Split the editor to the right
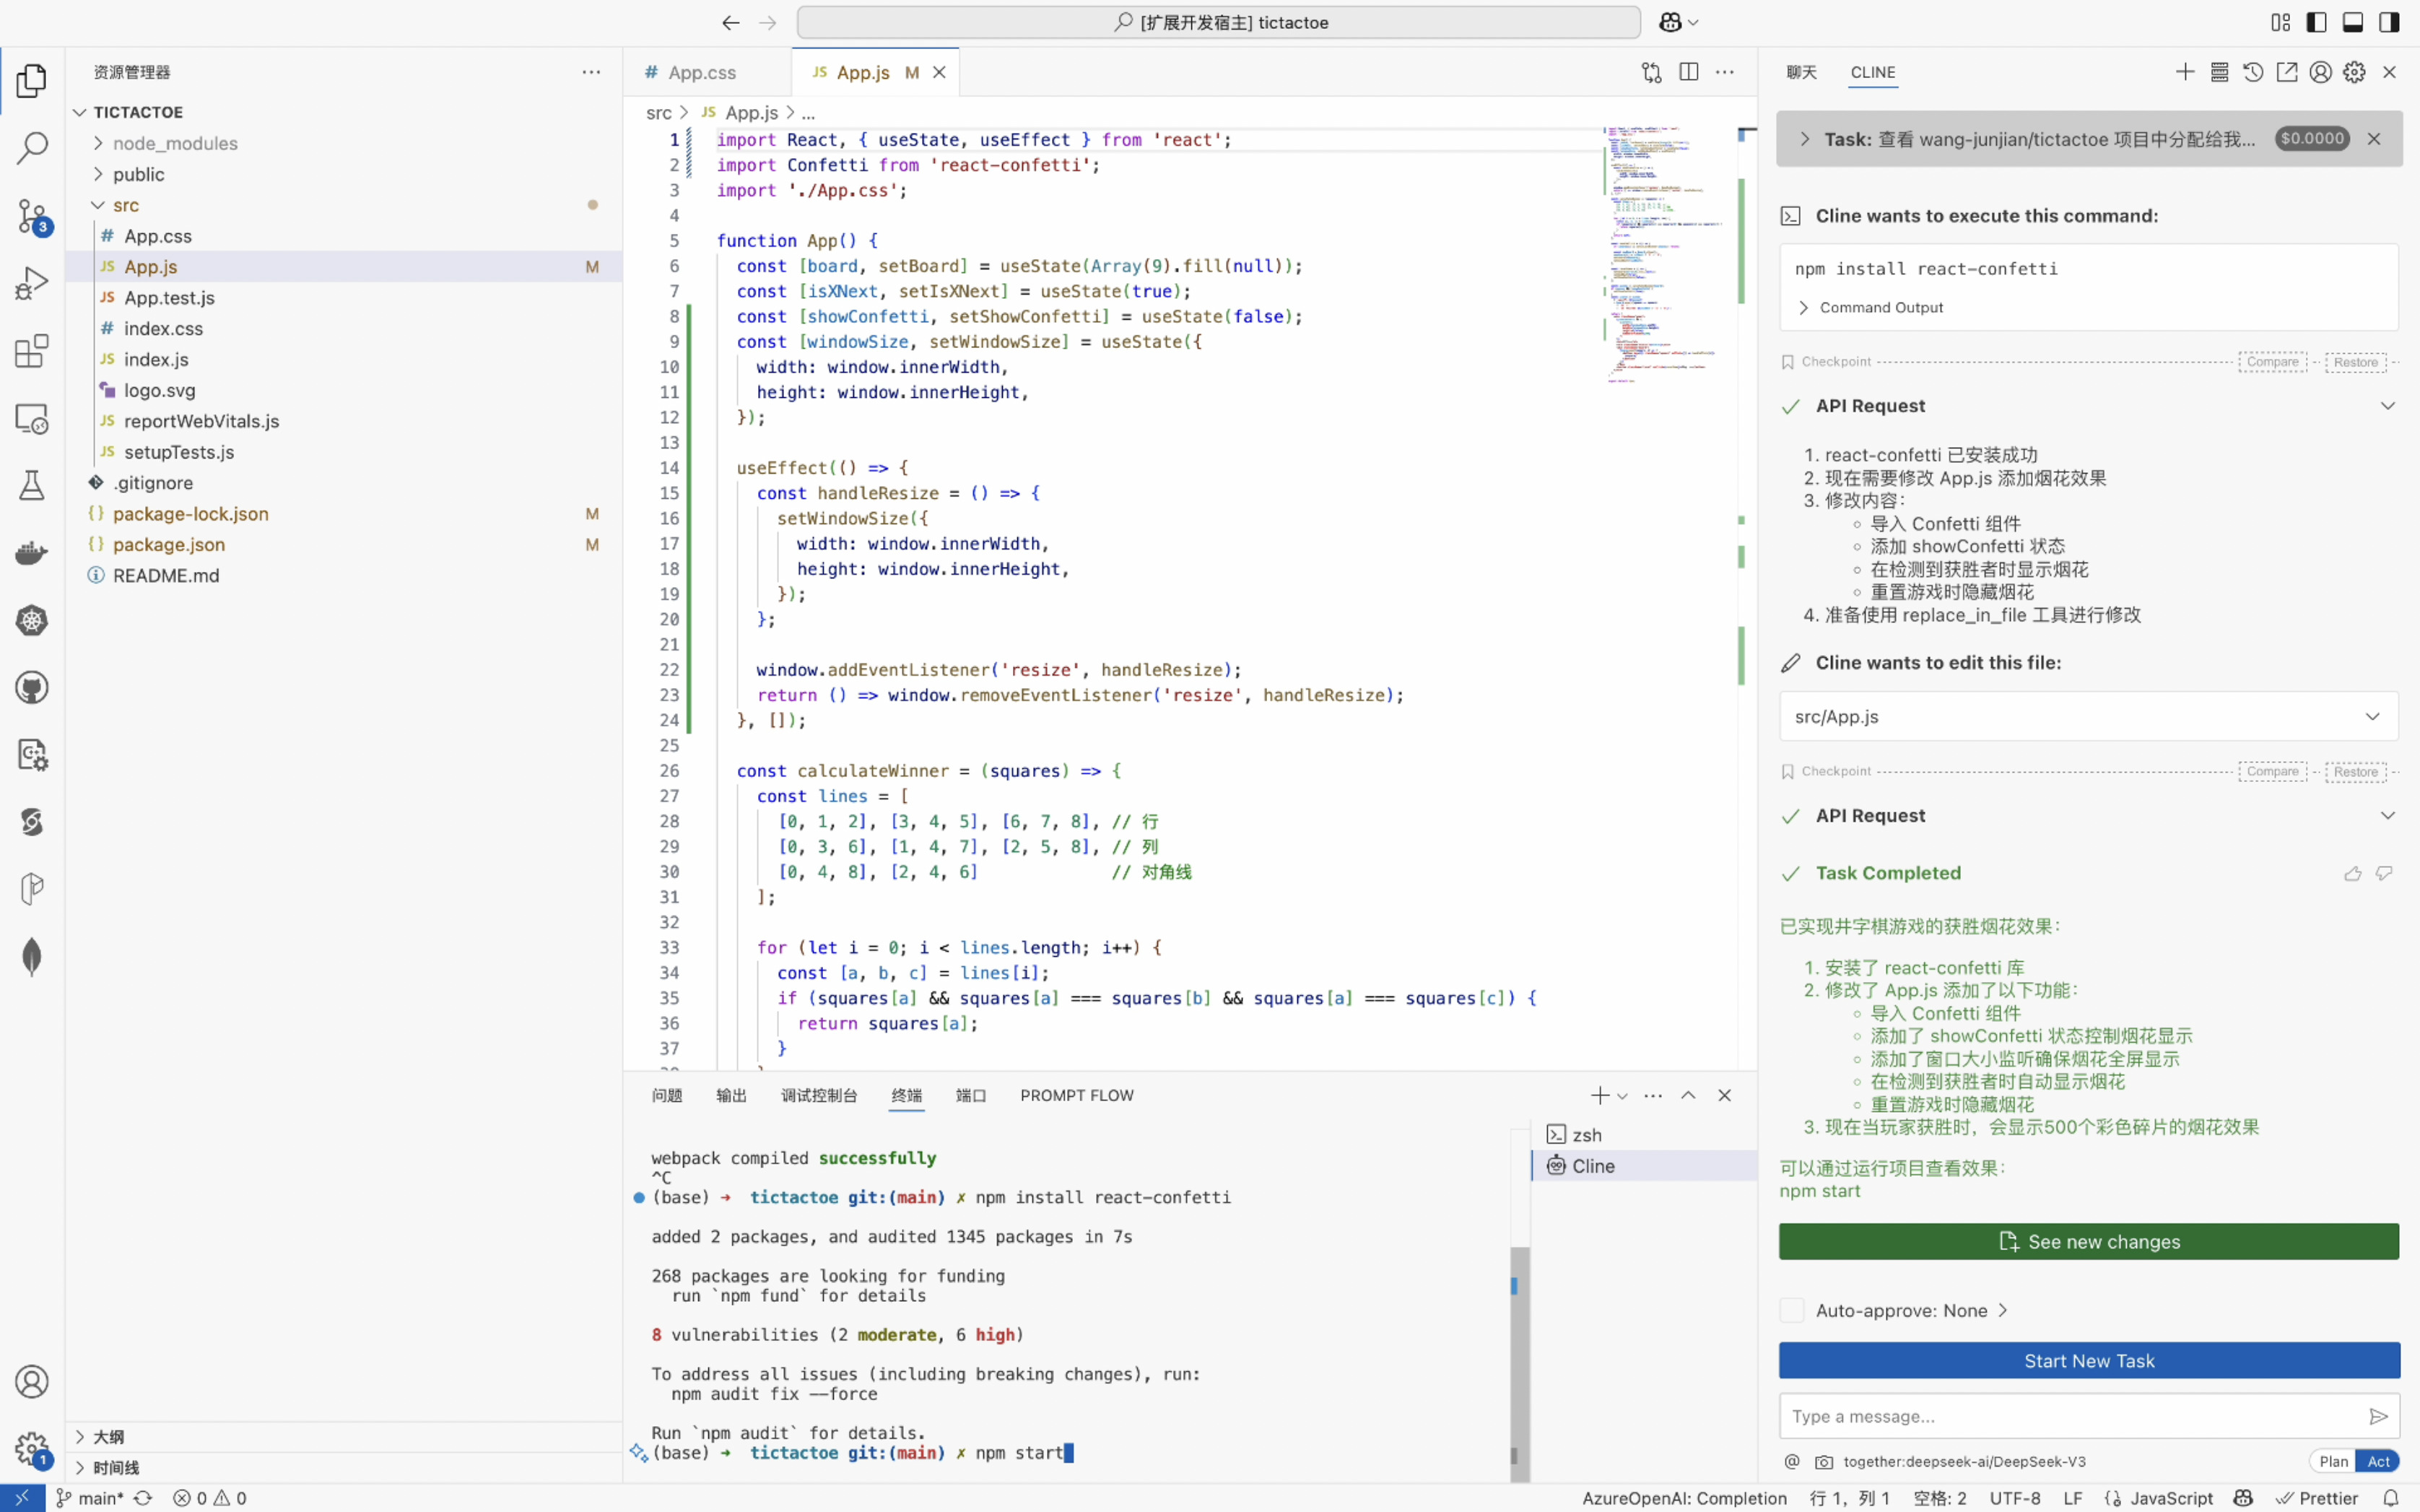 tap(1689, 72)
